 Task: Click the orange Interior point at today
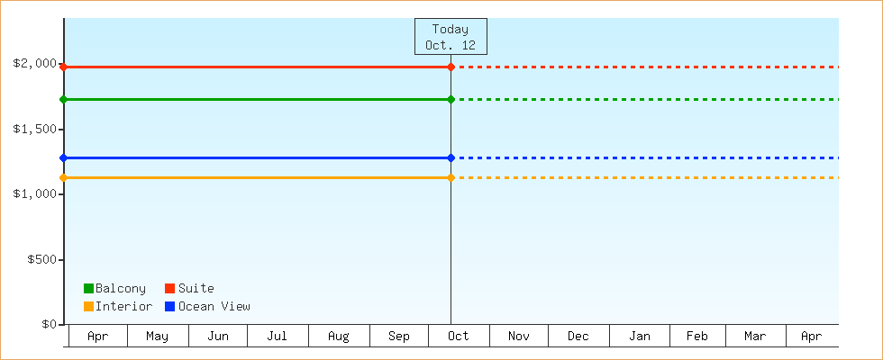[451, 177]
